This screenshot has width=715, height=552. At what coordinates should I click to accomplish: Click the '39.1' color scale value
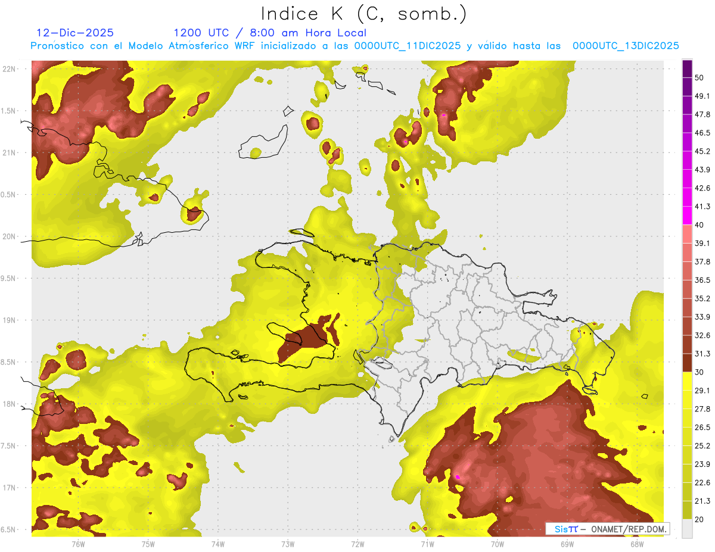point(702,243)
